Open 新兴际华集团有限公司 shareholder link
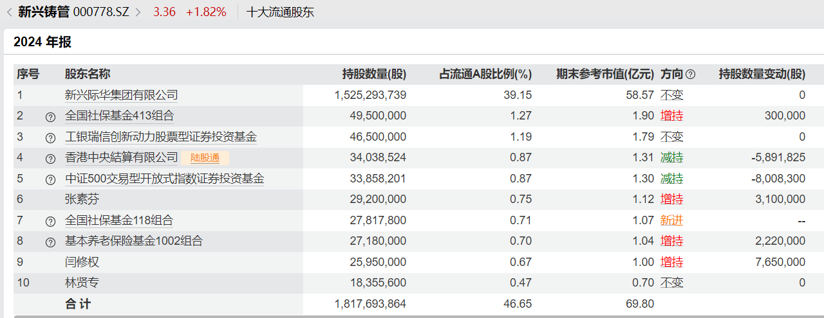The height and width of the screenshot is (318, 824). [x=121, y=95]
